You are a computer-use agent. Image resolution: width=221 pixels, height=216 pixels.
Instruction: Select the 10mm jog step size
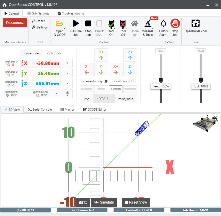[x=116, y=89]
